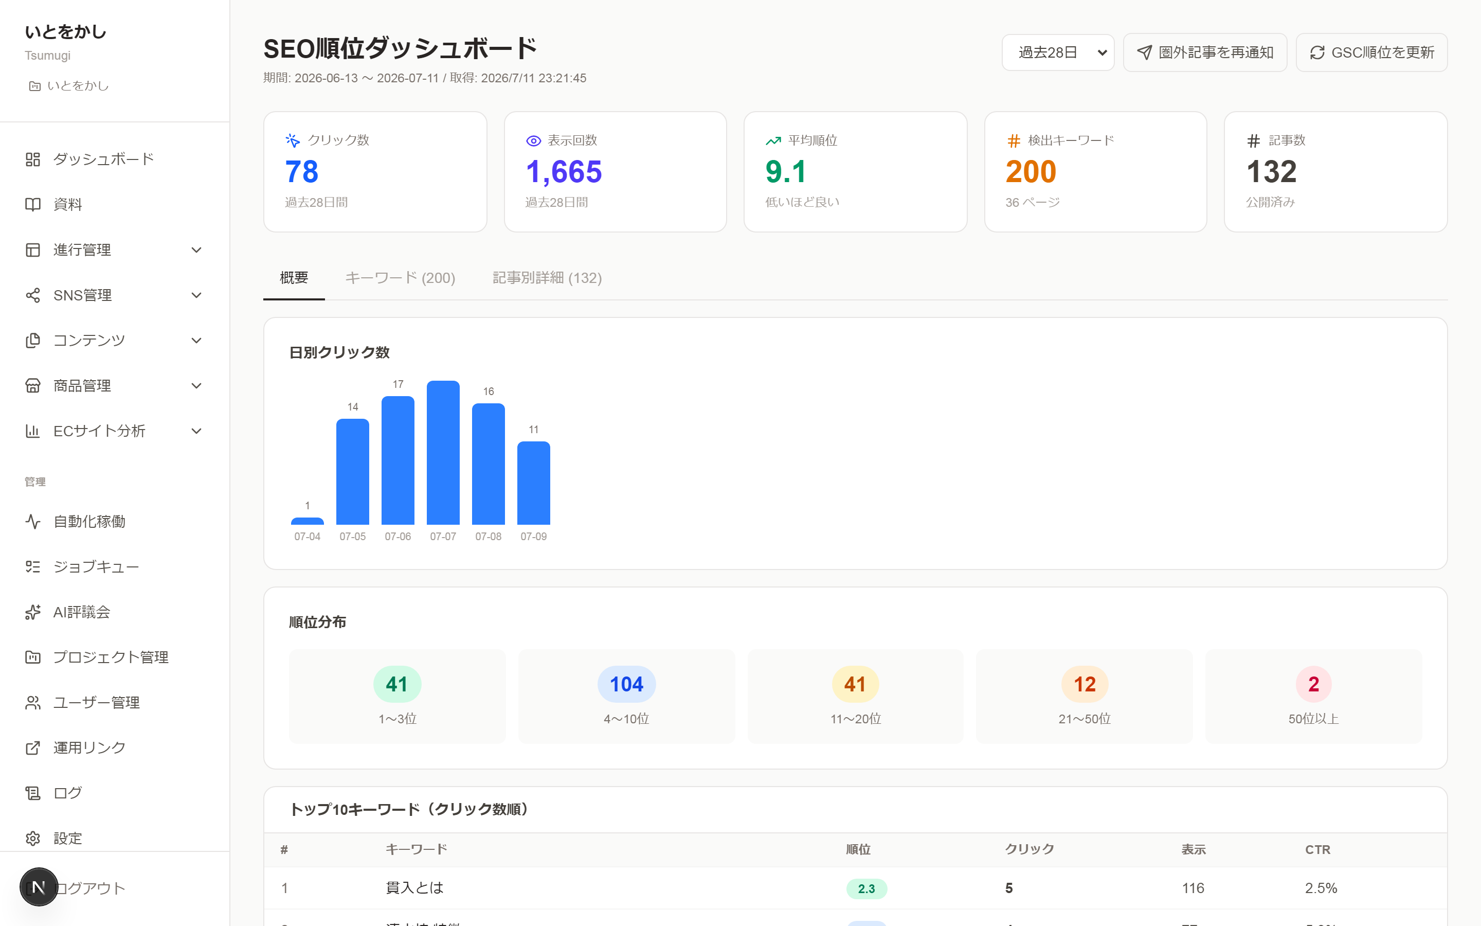Expand the SNS管理 chevron

(196, 295)
